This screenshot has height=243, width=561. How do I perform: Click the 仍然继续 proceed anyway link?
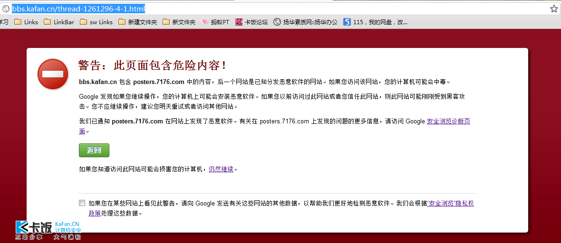click(x=221, y=169)
